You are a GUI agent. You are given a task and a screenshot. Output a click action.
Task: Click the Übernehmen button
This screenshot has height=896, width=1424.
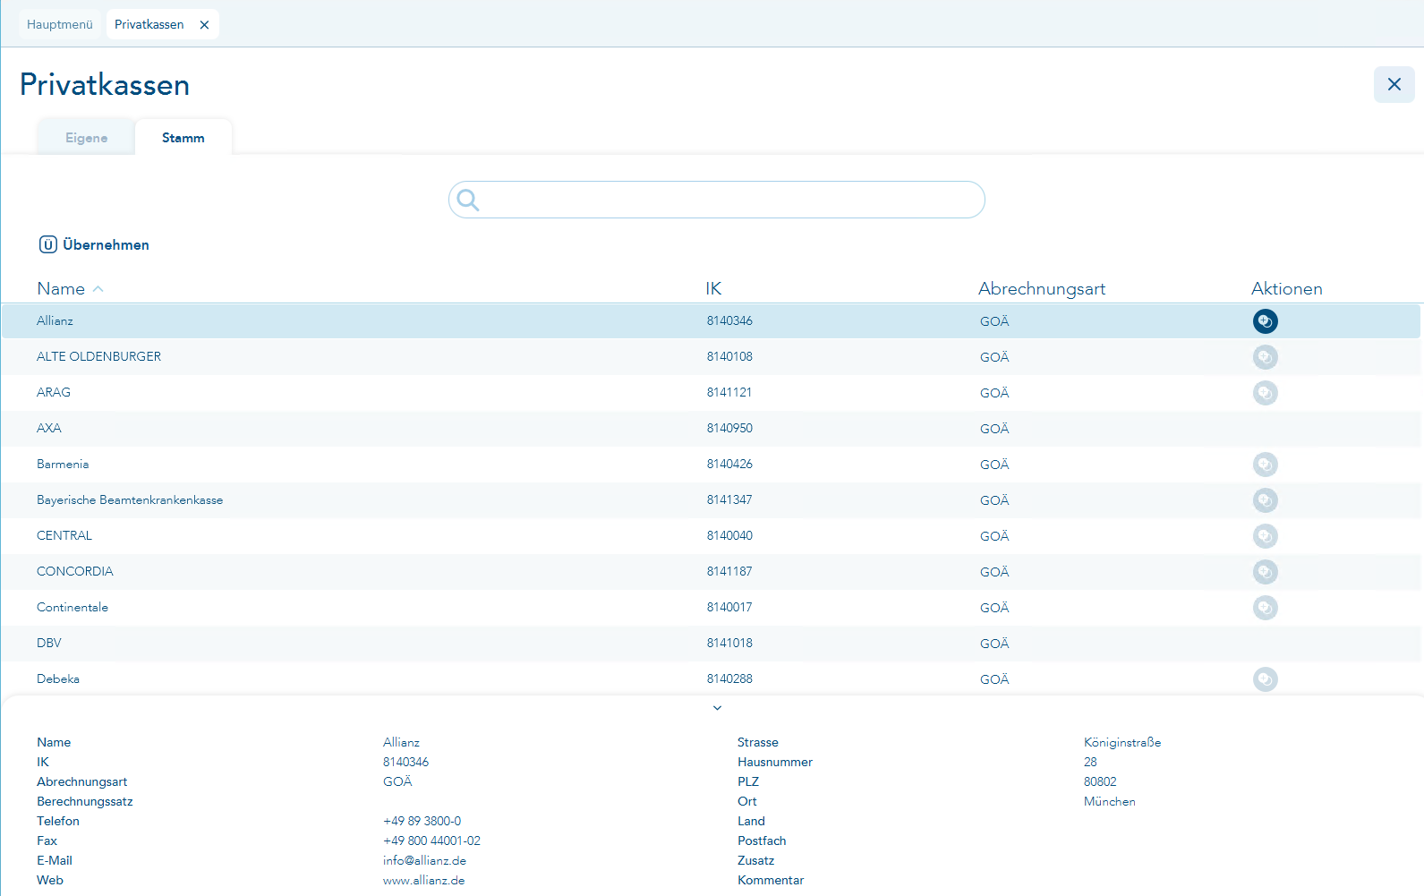click(x=94, y=244)
